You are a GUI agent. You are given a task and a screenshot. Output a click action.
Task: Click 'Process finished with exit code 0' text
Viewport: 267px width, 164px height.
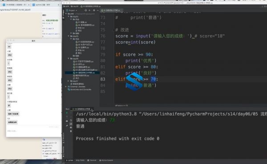[117, 139]
